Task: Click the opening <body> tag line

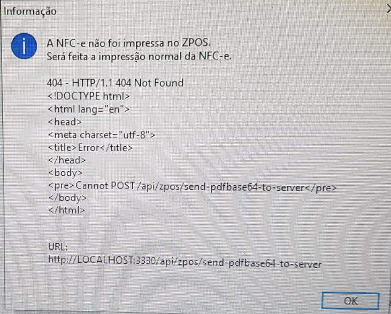Action: click(x=65, y=173)
